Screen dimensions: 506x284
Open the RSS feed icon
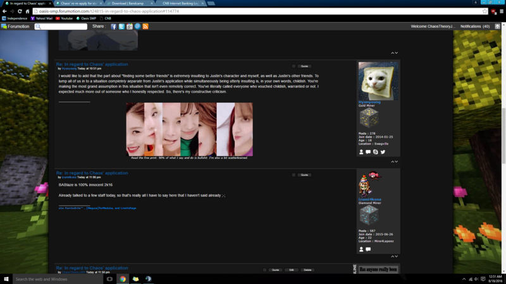pyautogui.click(x=145, y=27)
